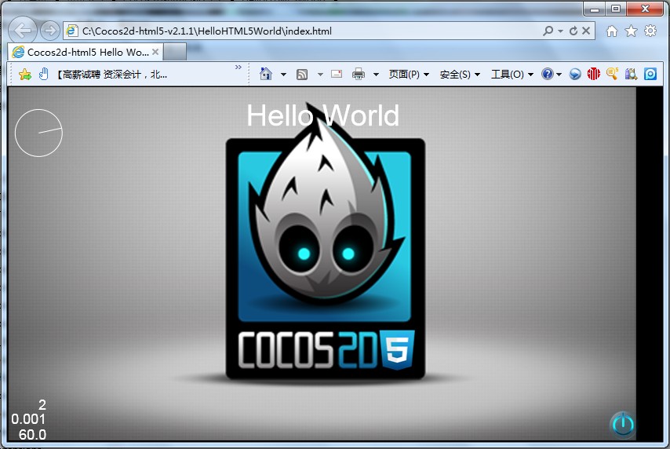The width and height of the screenshot is (670, 449).
Task: Click the circular dial in the game canvas
Action: coord(38,133)
